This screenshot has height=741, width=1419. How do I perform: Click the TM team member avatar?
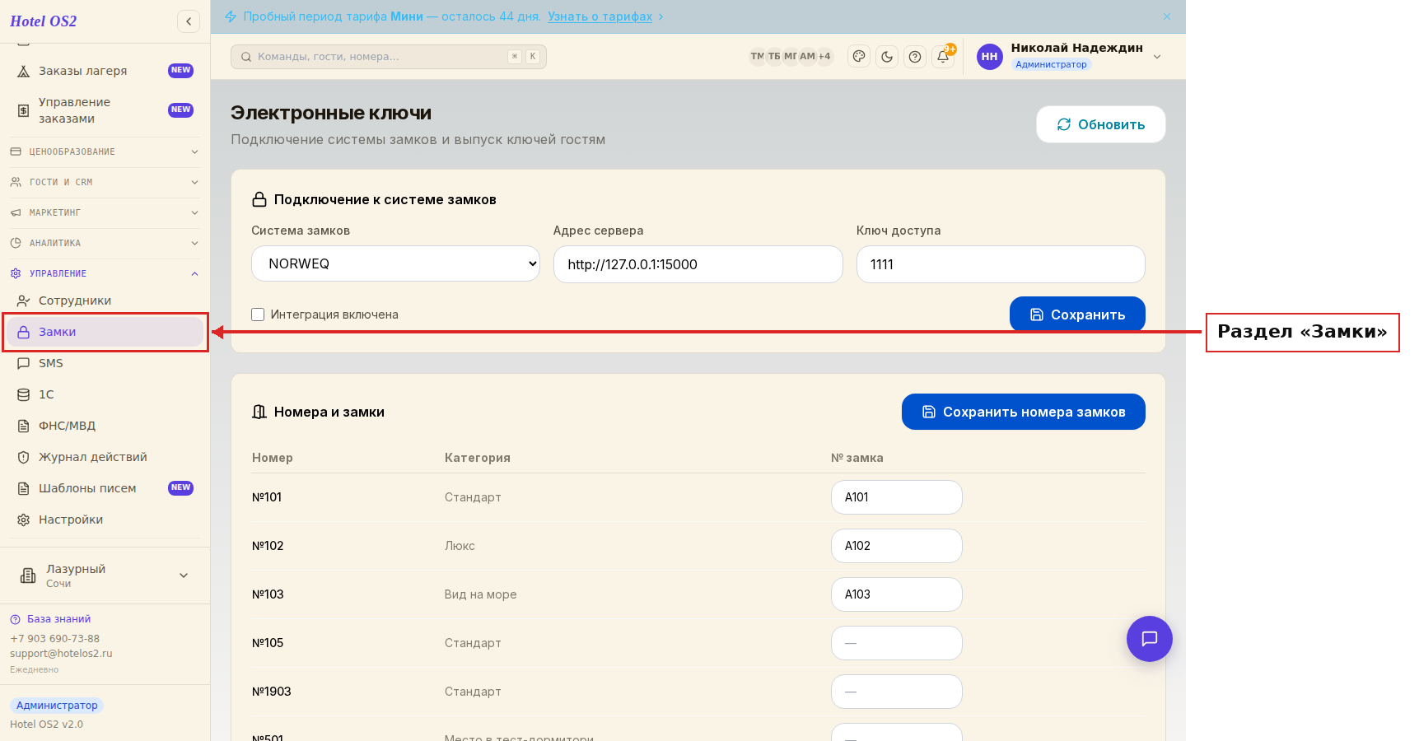click(757, 57)
